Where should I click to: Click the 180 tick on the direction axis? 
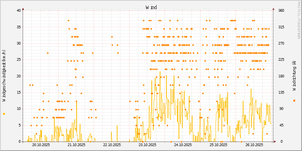(x=281, y=76)
